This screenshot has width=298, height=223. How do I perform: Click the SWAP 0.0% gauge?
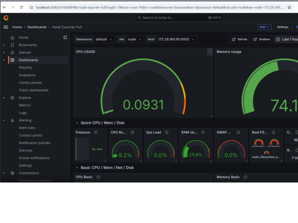coord(231,149)
